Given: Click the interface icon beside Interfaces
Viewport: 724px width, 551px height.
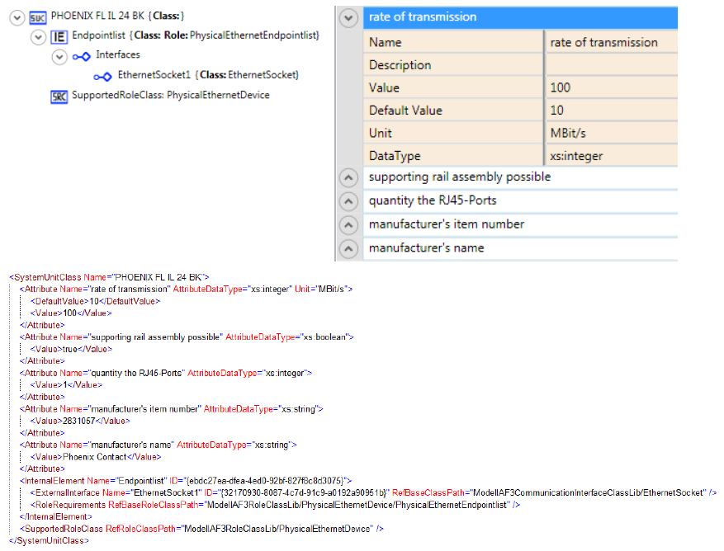Looking at the screenshot, I should click(81, 56).
